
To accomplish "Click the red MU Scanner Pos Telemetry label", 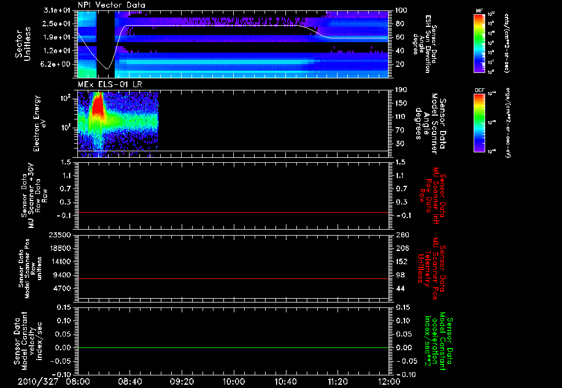I will click(431, 269).
